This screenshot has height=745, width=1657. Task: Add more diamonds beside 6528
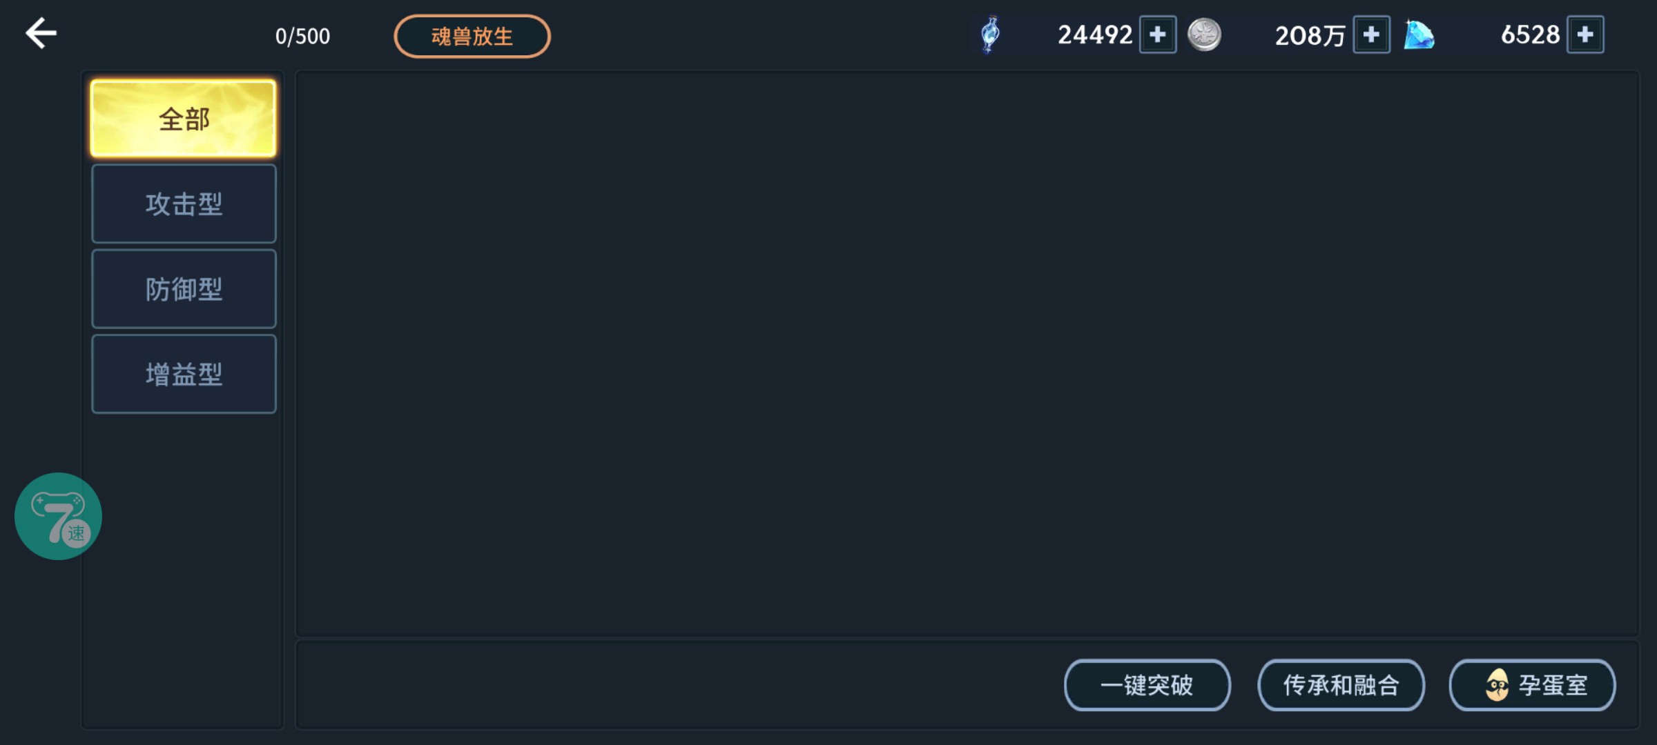pyautogui.click(x=1585, y=34)
